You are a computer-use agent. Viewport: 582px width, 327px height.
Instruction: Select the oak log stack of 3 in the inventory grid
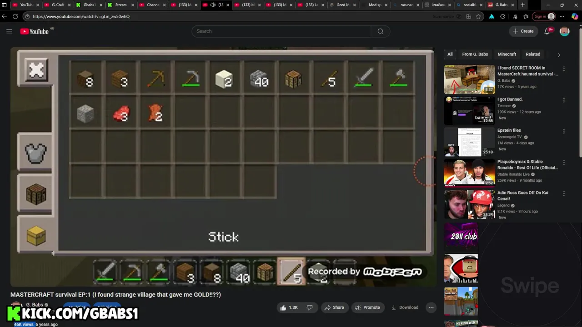tap(120, 79)
